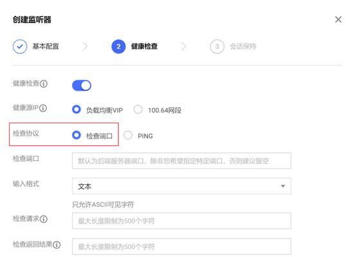Click the info icon beside 健康检查 label
Viewport: 354px width, 257px height.
(43, 84)
